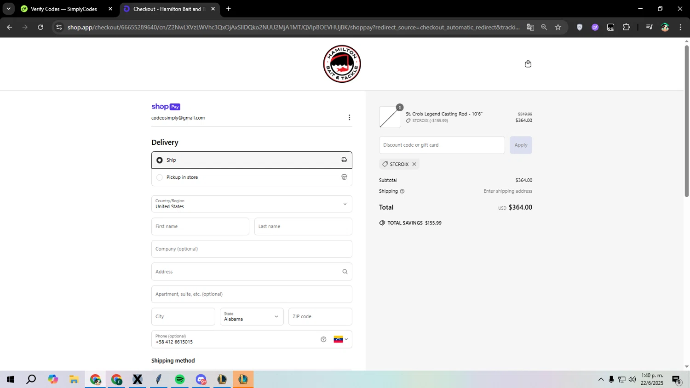The height and width of the screenshot is (388, 690).
Task: Click the codeosimply@gmail.com email text
Action: click(178, 118)
